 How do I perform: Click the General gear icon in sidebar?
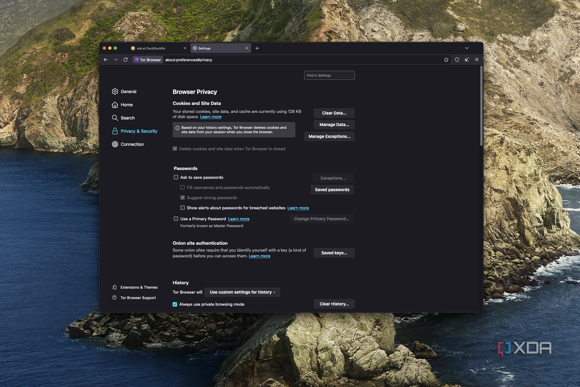(115, 92)
